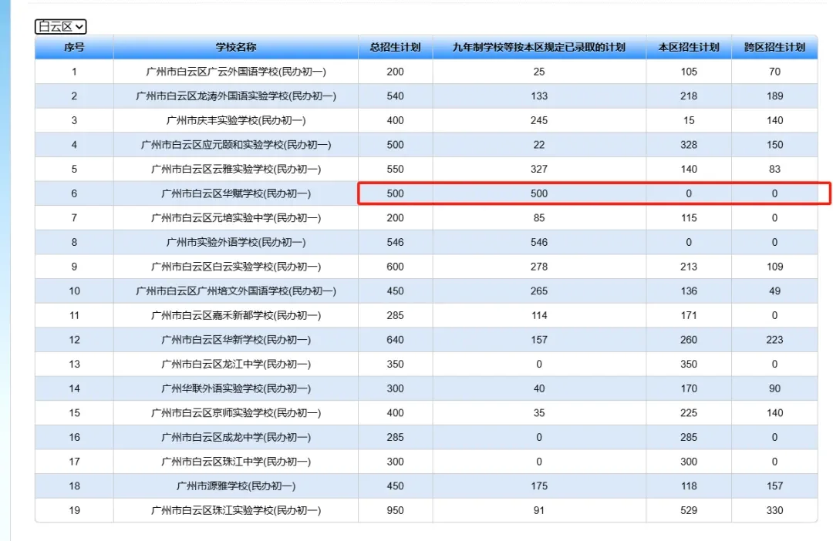This screenshot has width=833, height=541.
Task: Select 广州市白云区成龙中学(民办初一) name
Action: (x=236, y=438)
